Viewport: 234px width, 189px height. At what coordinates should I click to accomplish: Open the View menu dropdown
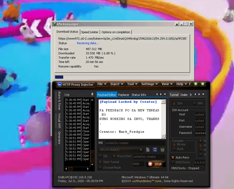pyautogui.click(x=167, y=84)
